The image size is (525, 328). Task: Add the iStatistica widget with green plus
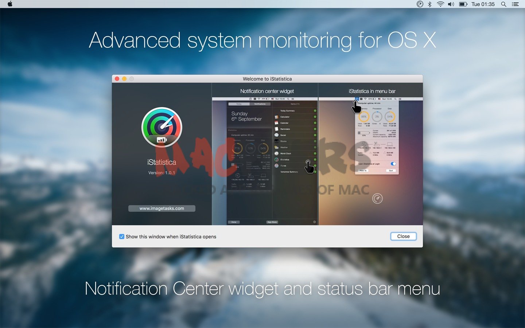click(315, 160)
